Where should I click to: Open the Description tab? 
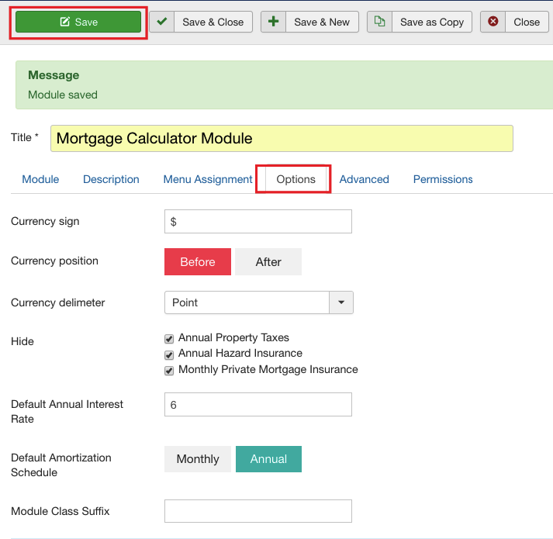[111, 179]
